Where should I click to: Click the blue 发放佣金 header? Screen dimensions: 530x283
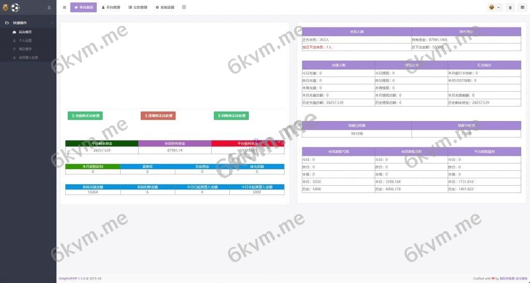202,167
